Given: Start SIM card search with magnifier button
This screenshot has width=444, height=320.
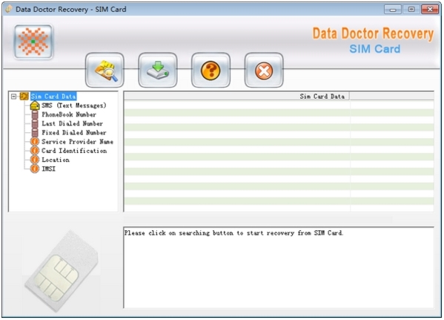Looking at the screenshot, I should point(105,70).
